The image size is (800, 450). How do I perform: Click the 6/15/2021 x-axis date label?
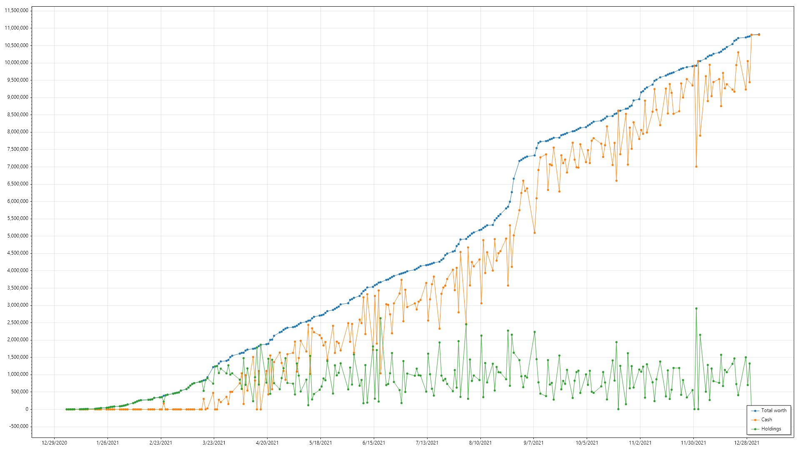(x=374, y=443)
